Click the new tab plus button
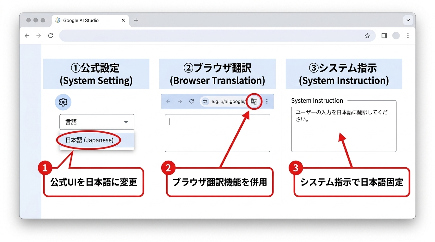This screenshot has height=242, width=435. click(x=136, y=20)
